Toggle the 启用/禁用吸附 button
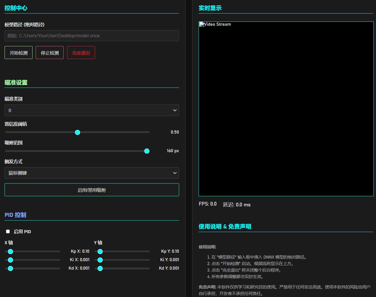Image resolution: width=376 pixels, height=297 pixels. pos(92,190)
